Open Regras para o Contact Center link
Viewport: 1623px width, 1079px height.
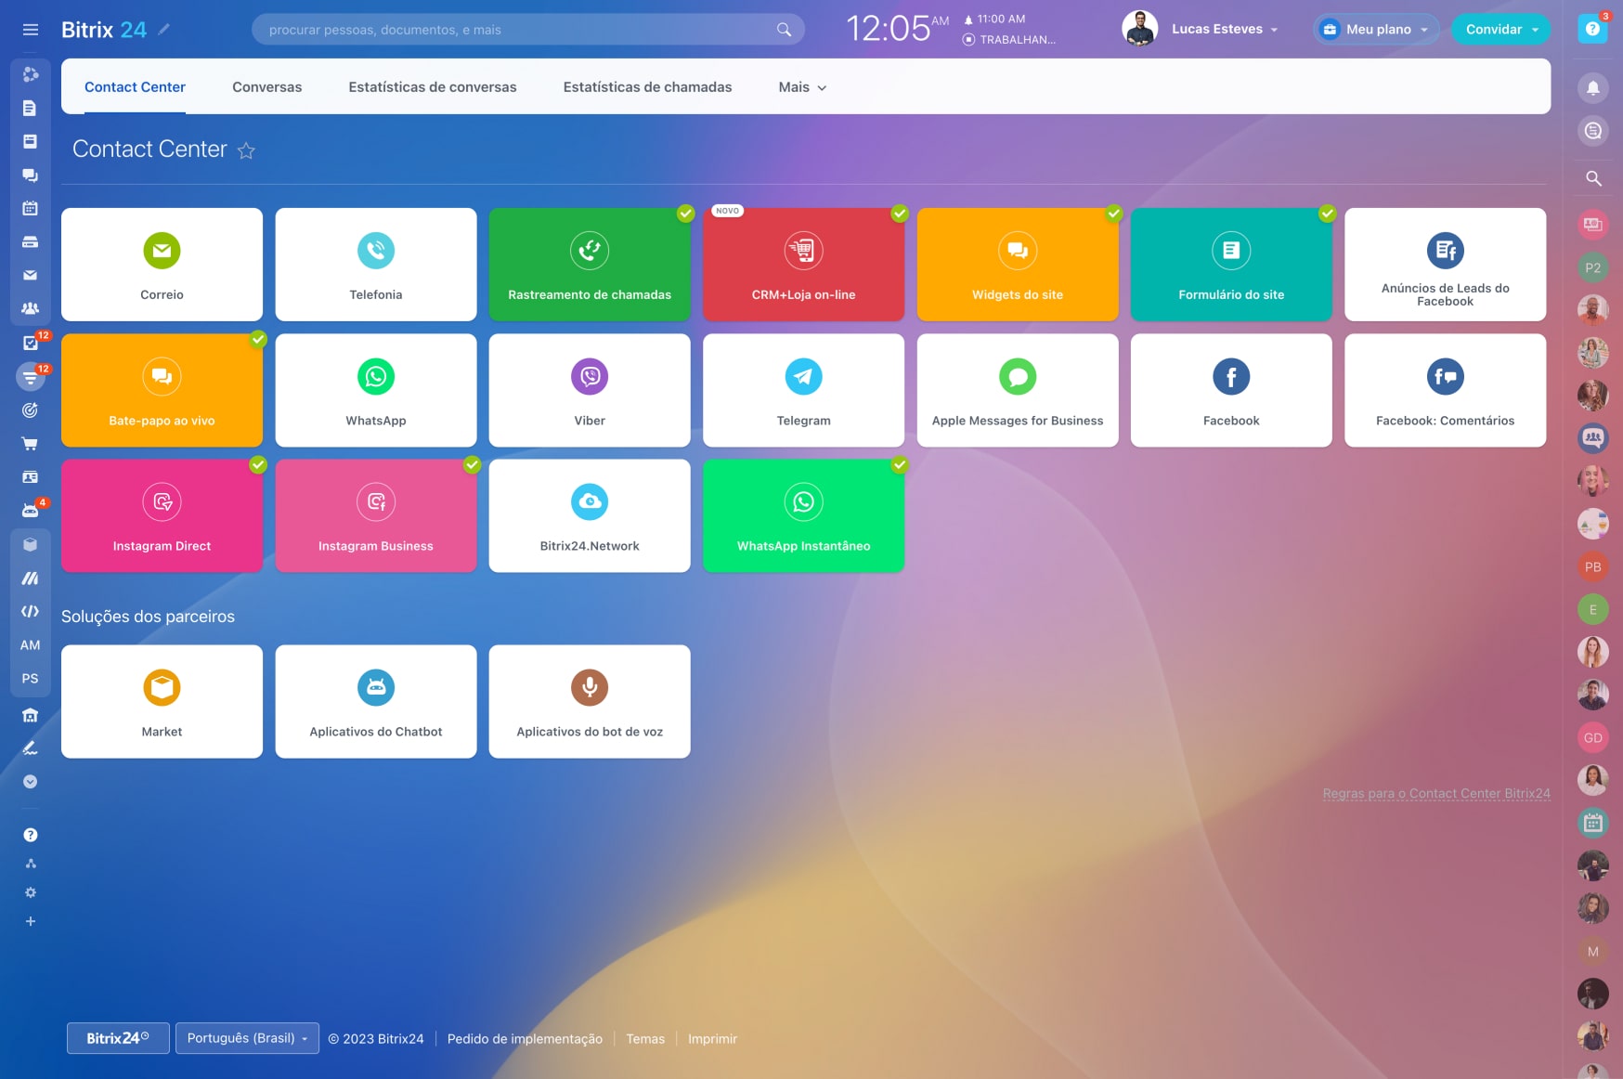(1435, 794)
